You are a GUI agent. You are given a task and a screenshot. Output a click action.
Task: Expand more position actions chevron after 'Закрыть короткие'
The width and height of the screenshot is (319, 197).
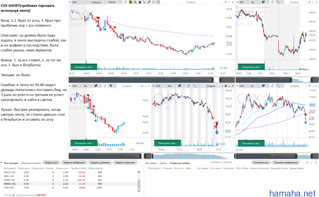(x=140, y=163)
